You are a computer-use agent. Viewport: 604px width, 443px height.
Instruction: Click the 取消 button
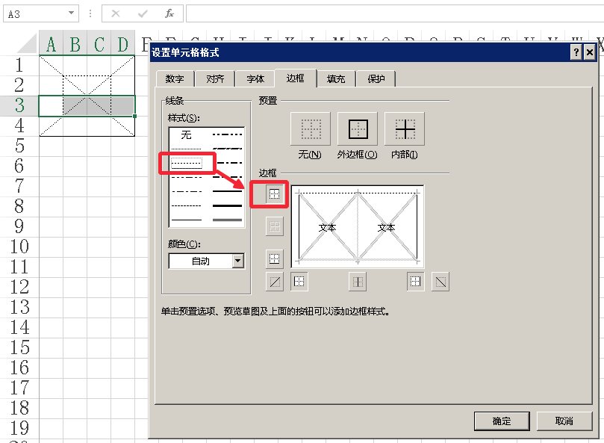pyautogui.click(x=564, y=421)
